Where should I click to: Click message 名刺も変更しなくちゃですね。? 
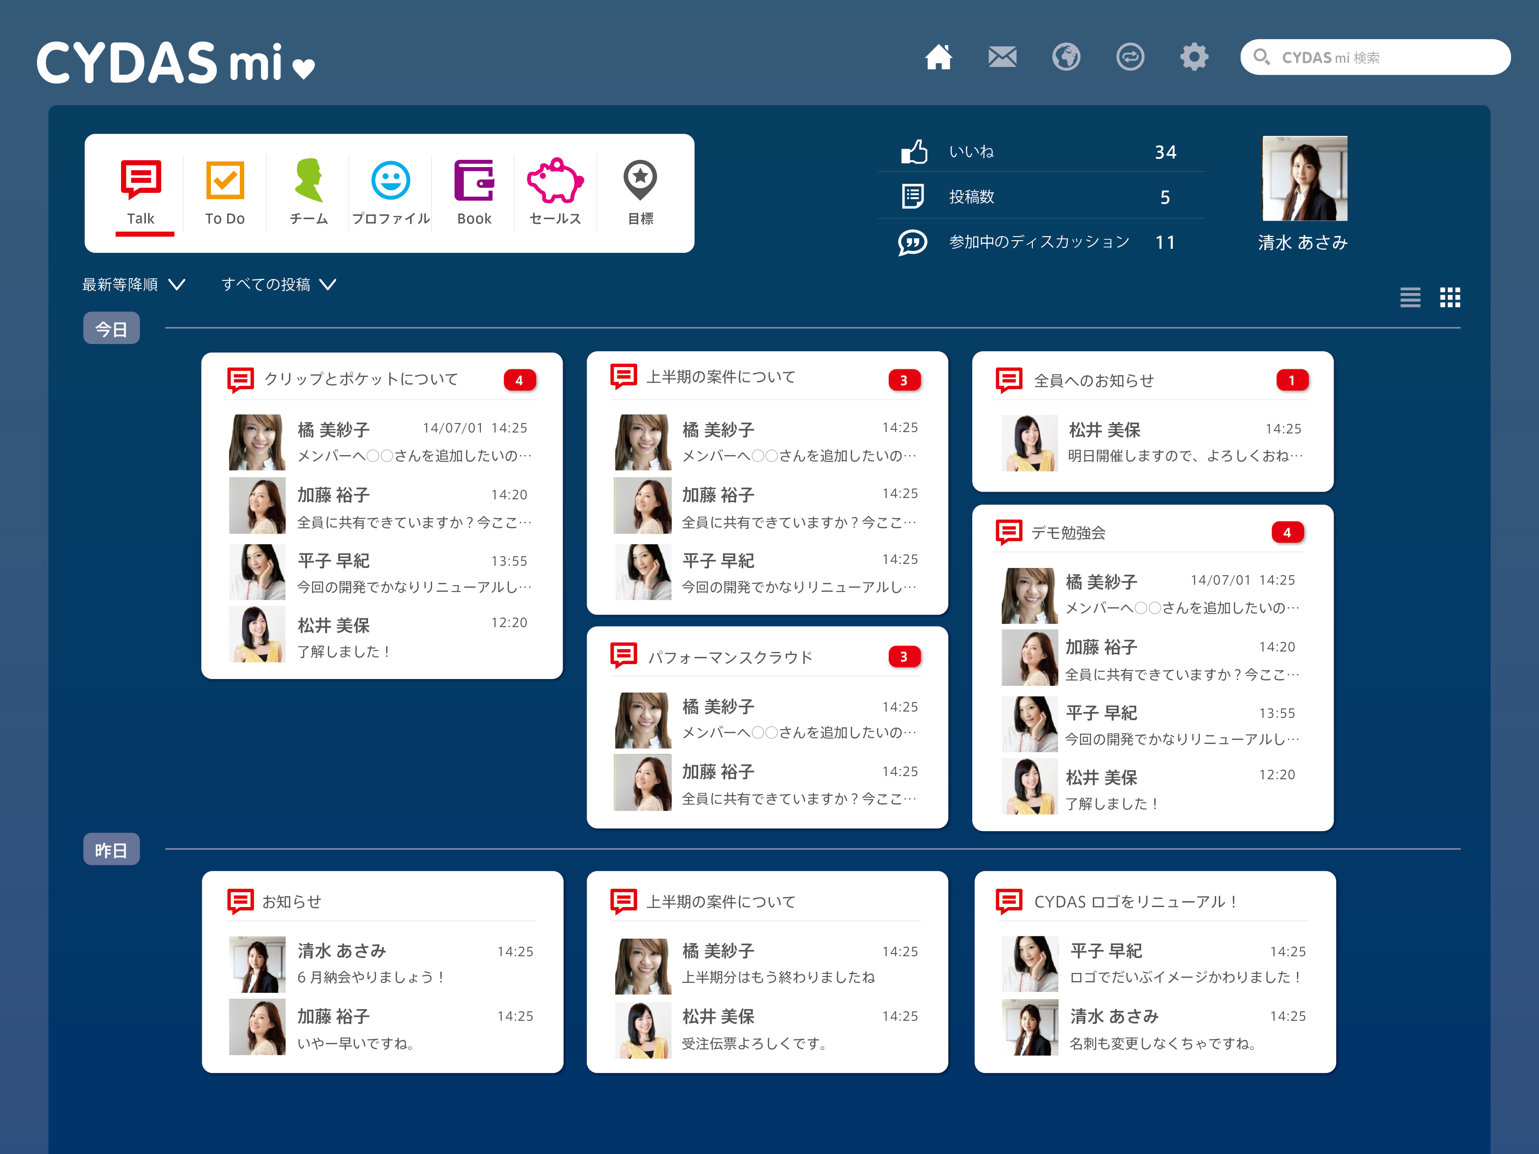click(1163, 1043)
